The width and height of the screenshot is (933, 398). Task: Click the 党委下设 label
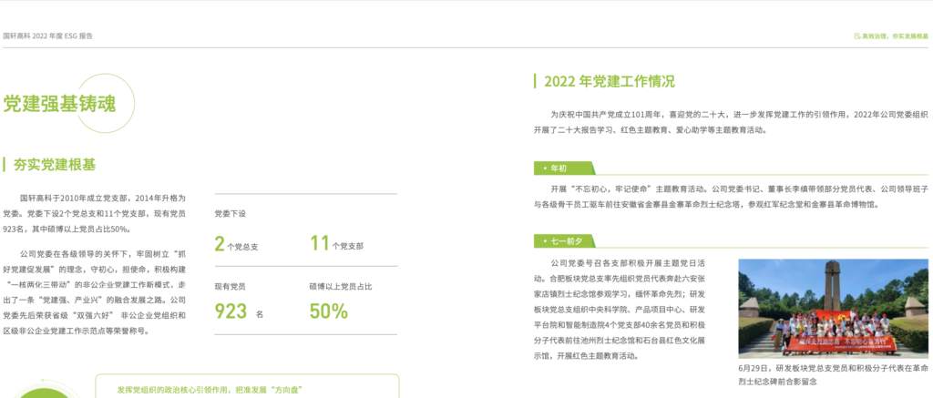[x=230, y=213]
